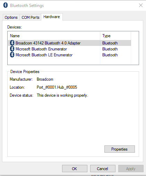Select Broadcom 43142 Bluetooth 4.0 Adapter row
This screenshot has width=146, height=176.
pos(69,43)
